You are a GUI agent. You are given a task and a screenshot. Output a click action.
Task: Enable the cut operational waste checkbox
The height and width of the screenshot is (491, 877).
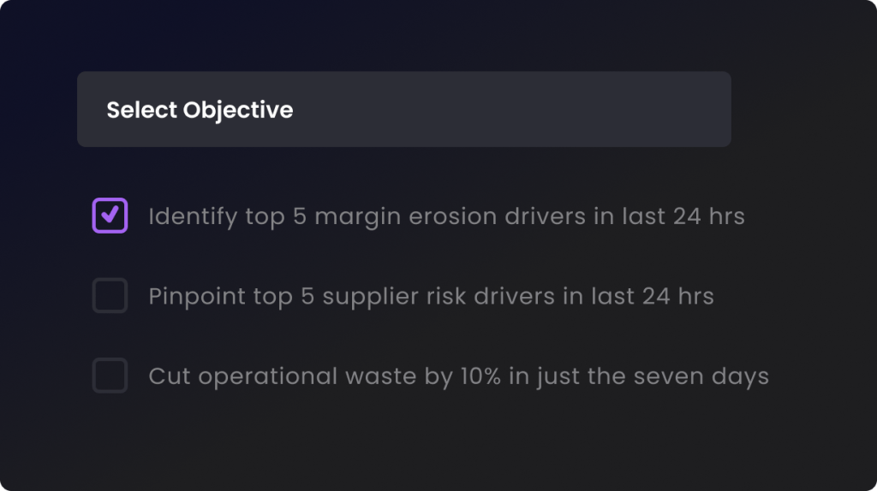click(110, 376)
